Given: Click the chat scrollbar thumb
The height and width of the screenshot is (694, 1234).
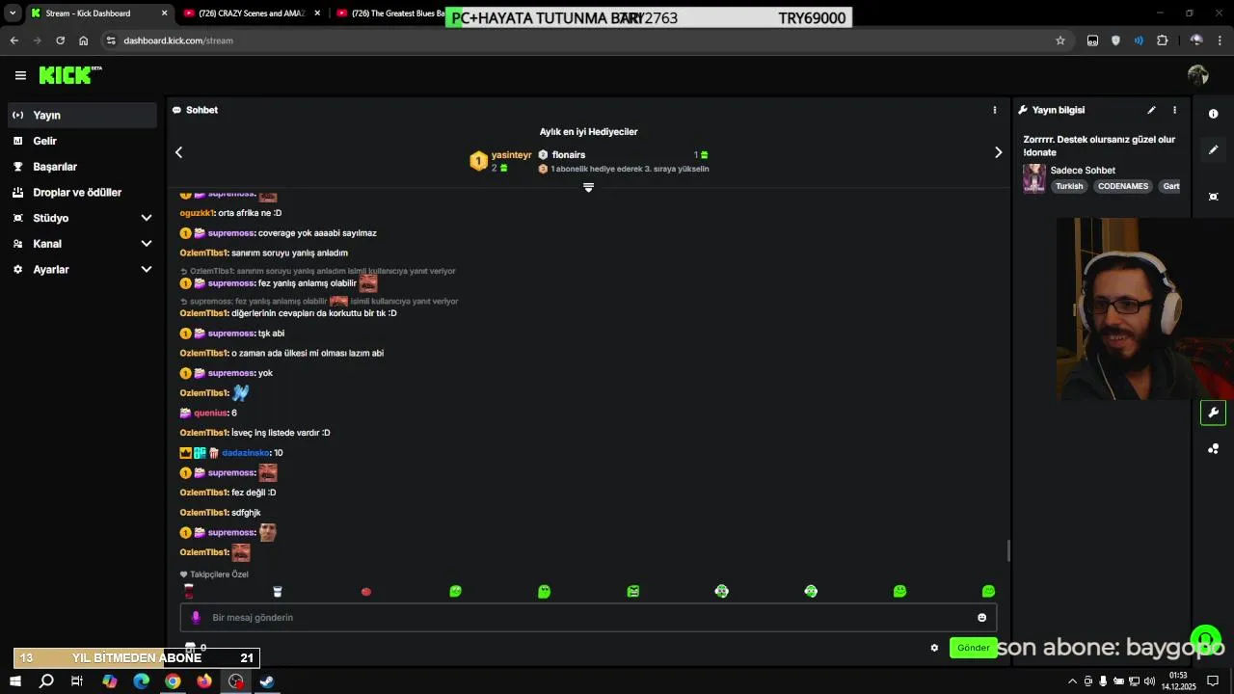Looking at the screenshot, I should (x=1008, y=550).
